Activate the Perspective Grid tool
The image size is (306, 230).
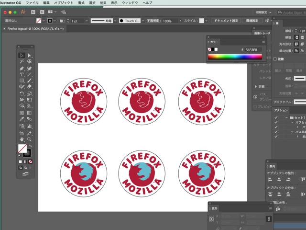tap(29, 106)
